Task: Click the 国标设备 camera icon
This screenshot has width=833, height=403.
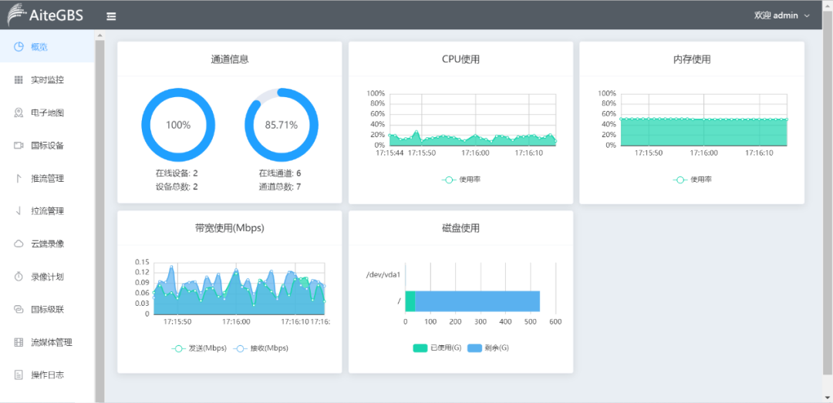Action: coord(19,145)
